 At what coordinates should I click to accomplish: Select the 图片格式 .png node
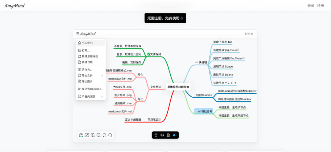[x=123, y=95]
